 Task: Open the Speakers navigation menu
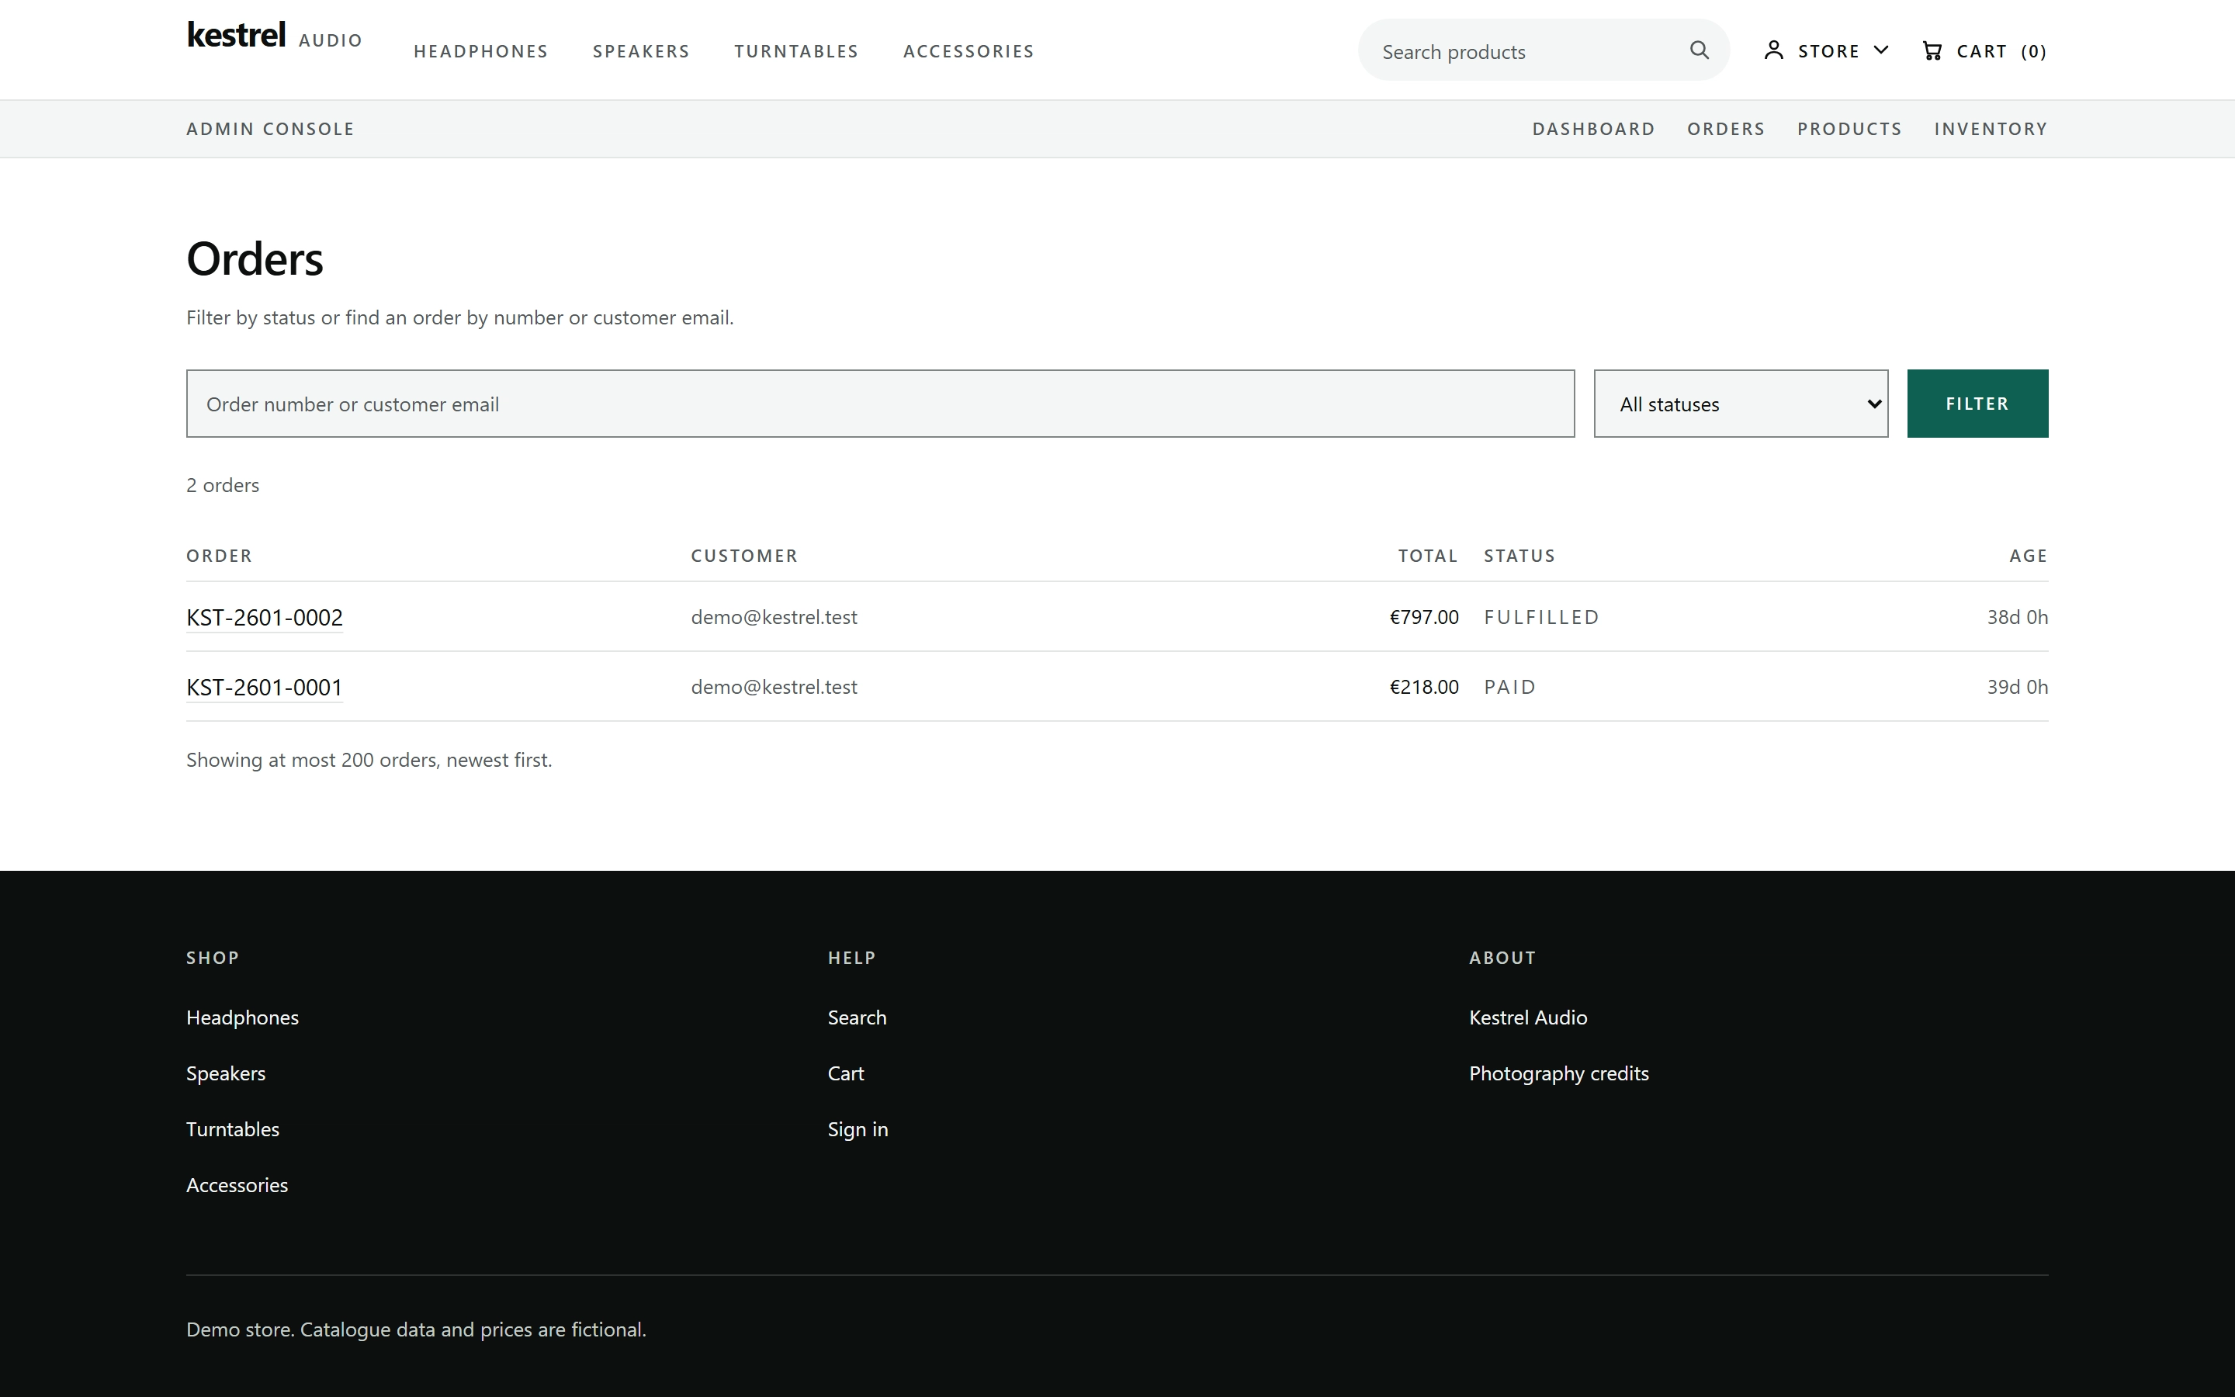[641, 52]
